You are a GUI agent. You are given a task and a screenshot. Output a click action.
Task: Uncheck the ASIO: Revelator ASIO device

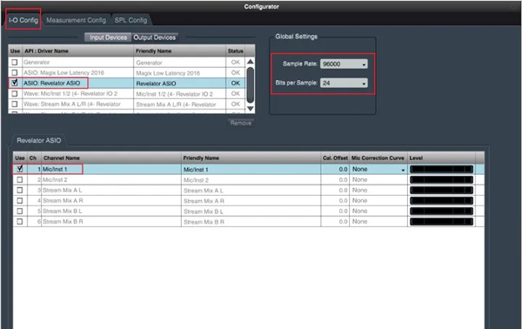[14, 83]
